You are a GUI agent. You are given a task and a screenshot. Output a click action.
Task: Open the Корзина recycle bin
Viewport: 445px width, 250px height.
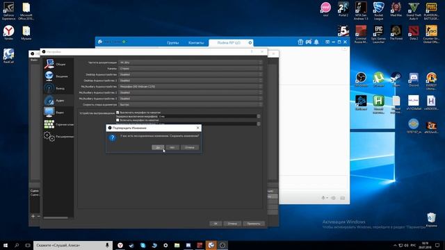[x=431, y=220]
